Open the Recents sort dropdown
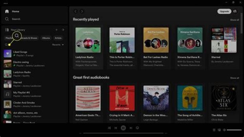 click(x=58, y=45)
